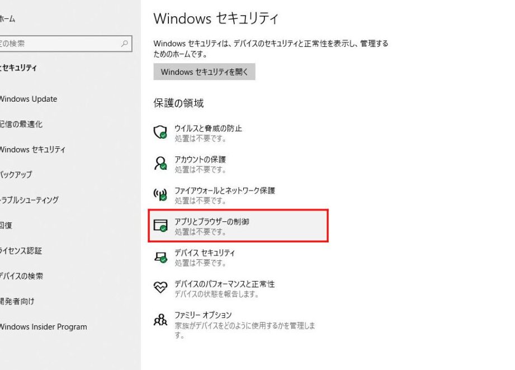Click the magnifier icon in the settings search box
This screenshot has width=515, height=370.
pyautogui.click(x=125, y=44)
